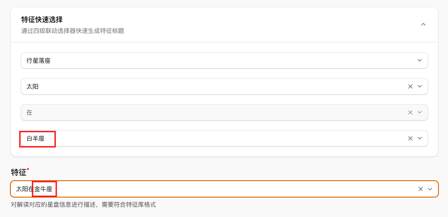
Task: Click the red required asterisk by 特征
Action: [28, 169]
